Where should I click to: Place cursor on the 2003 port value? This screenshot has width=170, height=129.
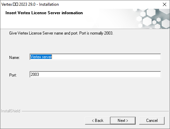[35, 74]
